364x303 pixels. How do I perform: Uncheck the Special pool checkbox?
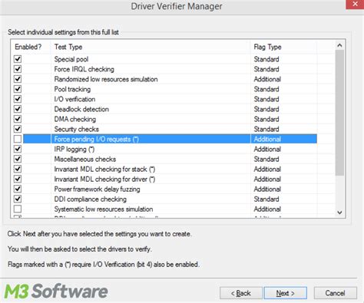pos(18,59)
